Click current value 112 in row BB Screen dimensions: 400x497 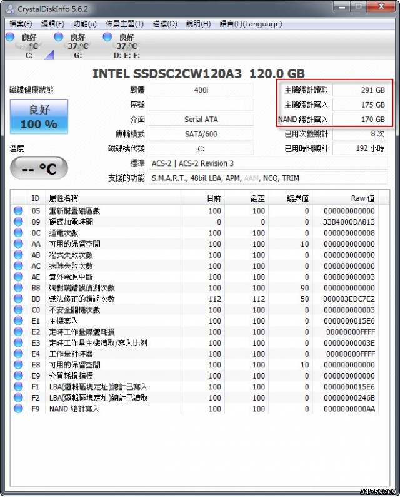214,299
